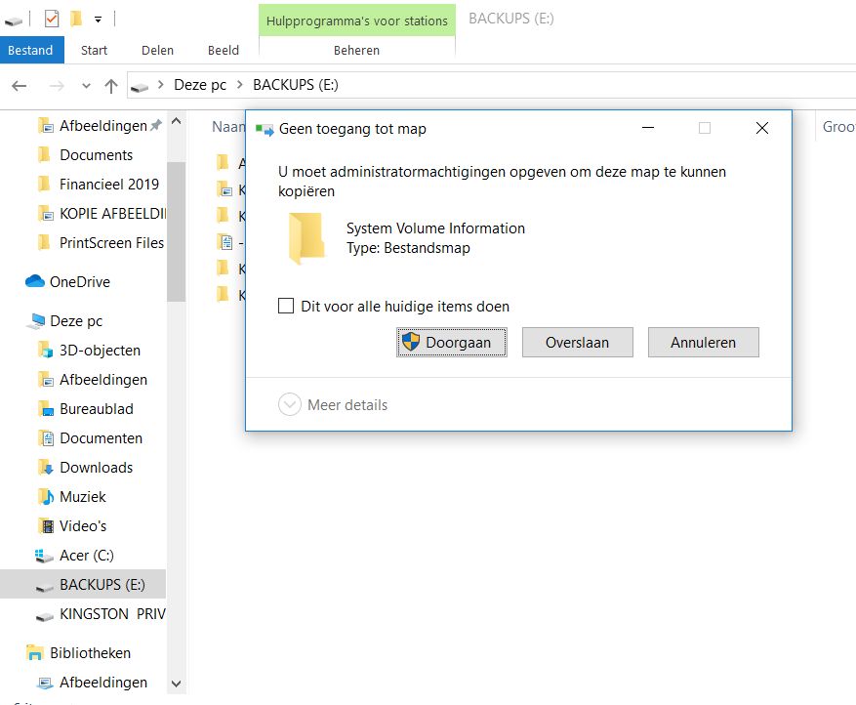Open the quick access toolbar dropdown arrow

98,20
